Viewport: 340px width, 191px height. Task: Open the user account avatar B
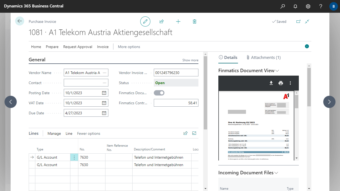[x=334, y=6]
